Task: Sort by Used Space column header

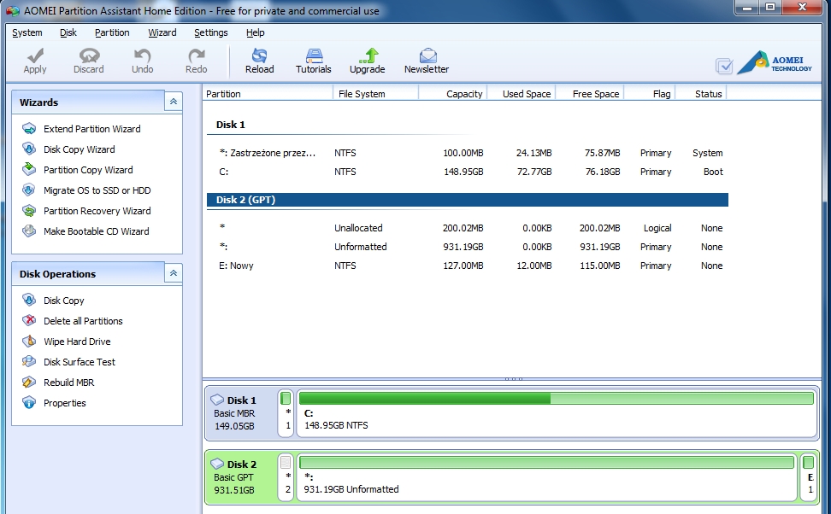Action: click(x=521, y=94)
